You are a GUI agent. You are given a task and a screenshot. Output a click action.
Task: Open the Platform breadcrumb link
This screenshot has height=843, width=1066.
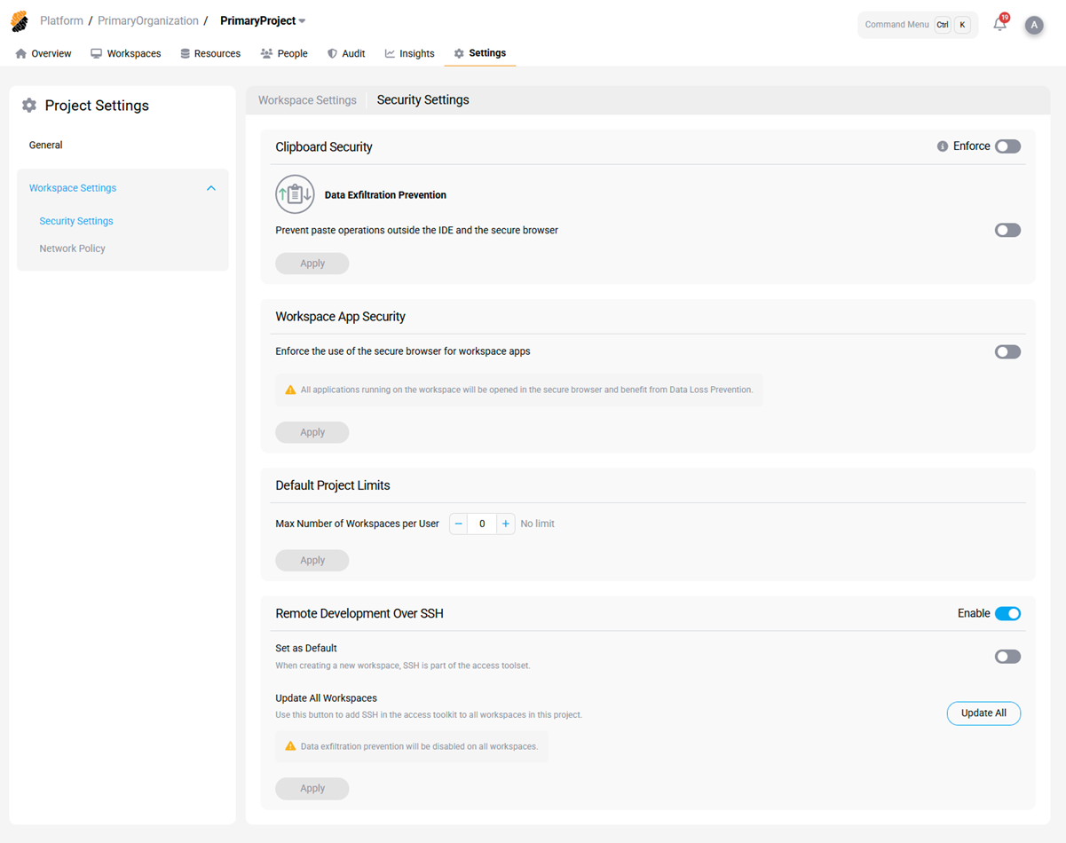pos(61,20)
